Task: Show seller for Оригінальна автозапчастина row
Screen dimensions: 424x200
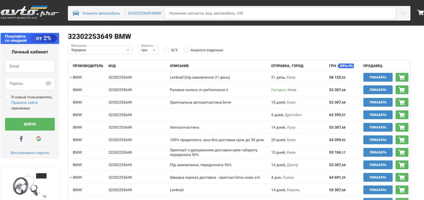Action: click(378, 103)
